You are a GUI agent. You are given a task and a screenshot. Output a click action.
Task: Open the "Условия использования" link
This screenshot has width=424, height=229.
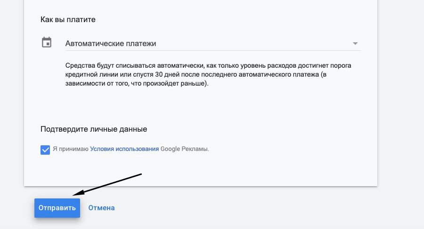(x=124, y=149)
